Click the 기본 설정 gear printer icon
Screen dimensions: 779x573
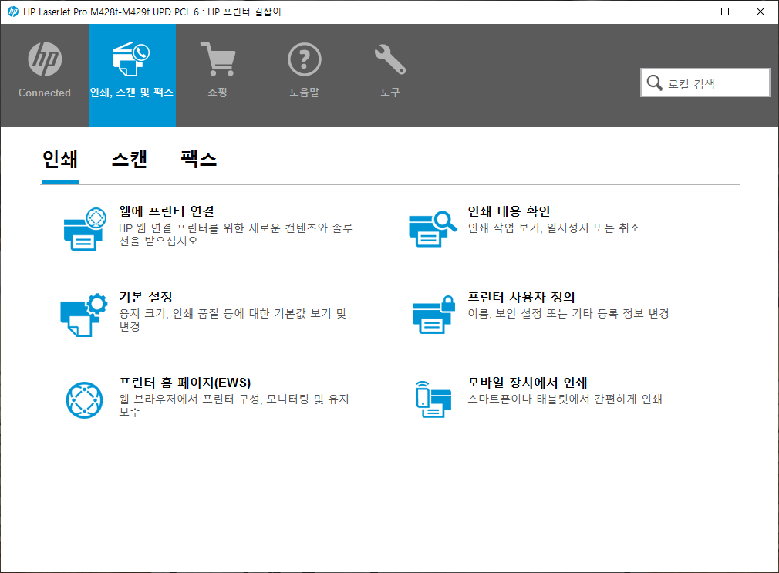[x=84, y=315]
